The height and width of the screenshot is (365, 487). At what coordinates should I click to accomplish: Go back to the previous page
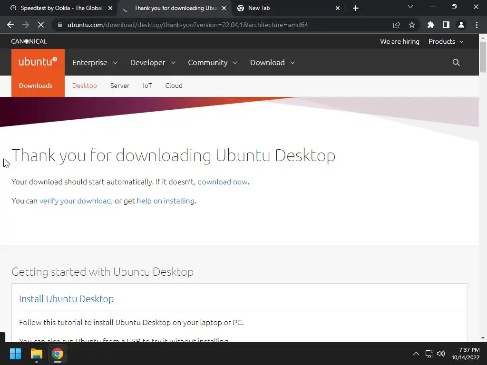point(10,25)
